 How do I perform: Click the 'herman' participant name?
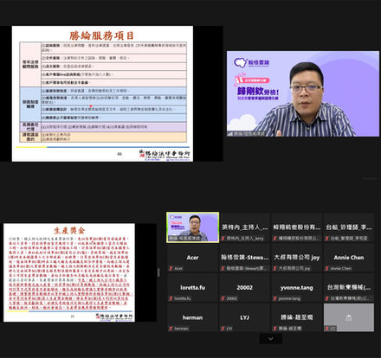(x=192, y=317)
